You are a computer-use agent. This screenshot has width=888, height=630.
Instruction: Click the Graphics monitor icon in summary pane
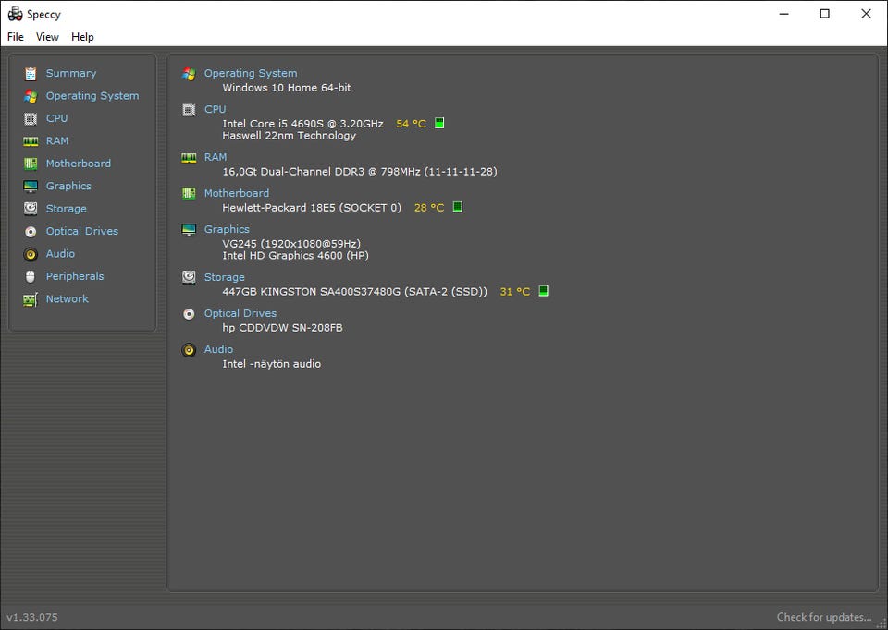point(189,230)
